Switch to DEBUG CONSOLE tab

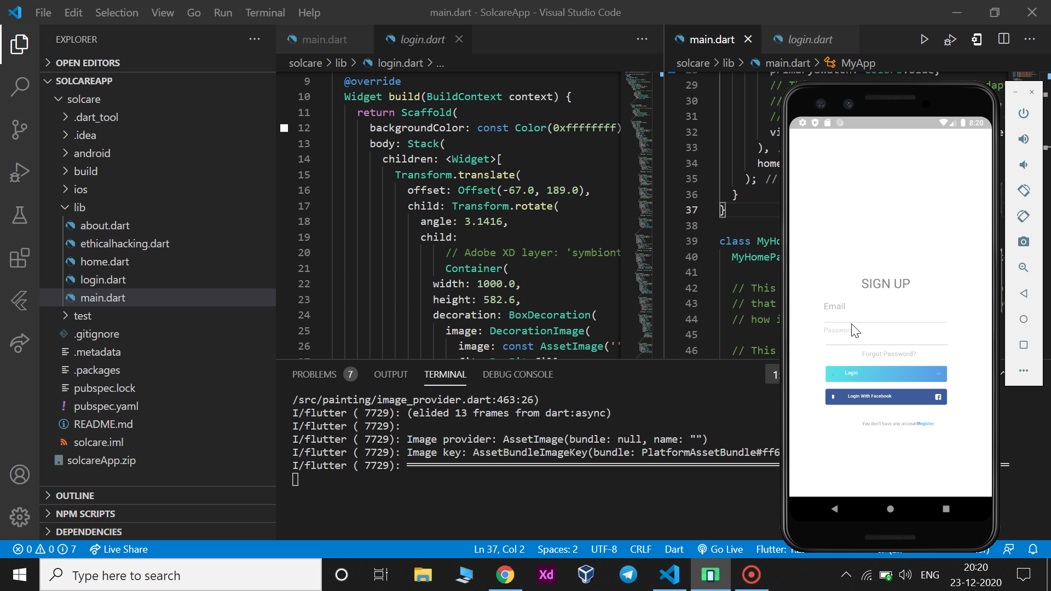coord(517,374)
